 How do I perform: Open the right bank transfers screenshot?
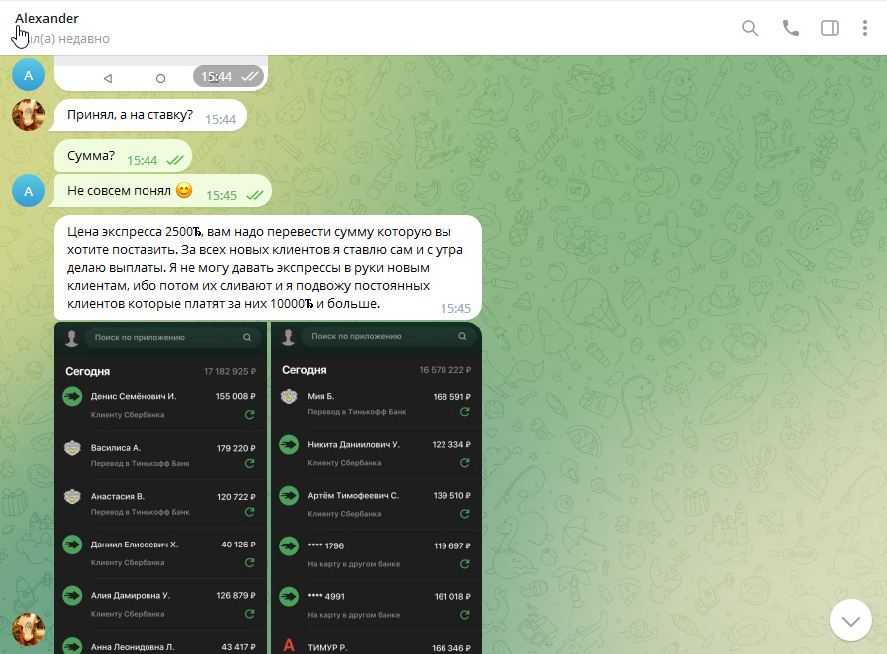click(x=377, y=488)
